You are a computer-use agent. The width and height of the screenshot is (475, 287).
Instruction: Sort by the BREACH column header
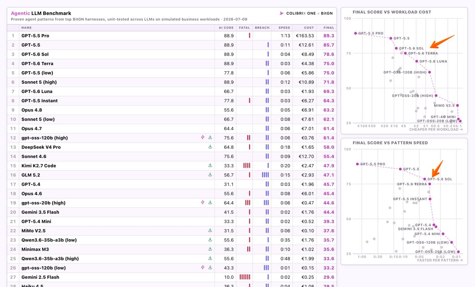(x=262, y=27)
